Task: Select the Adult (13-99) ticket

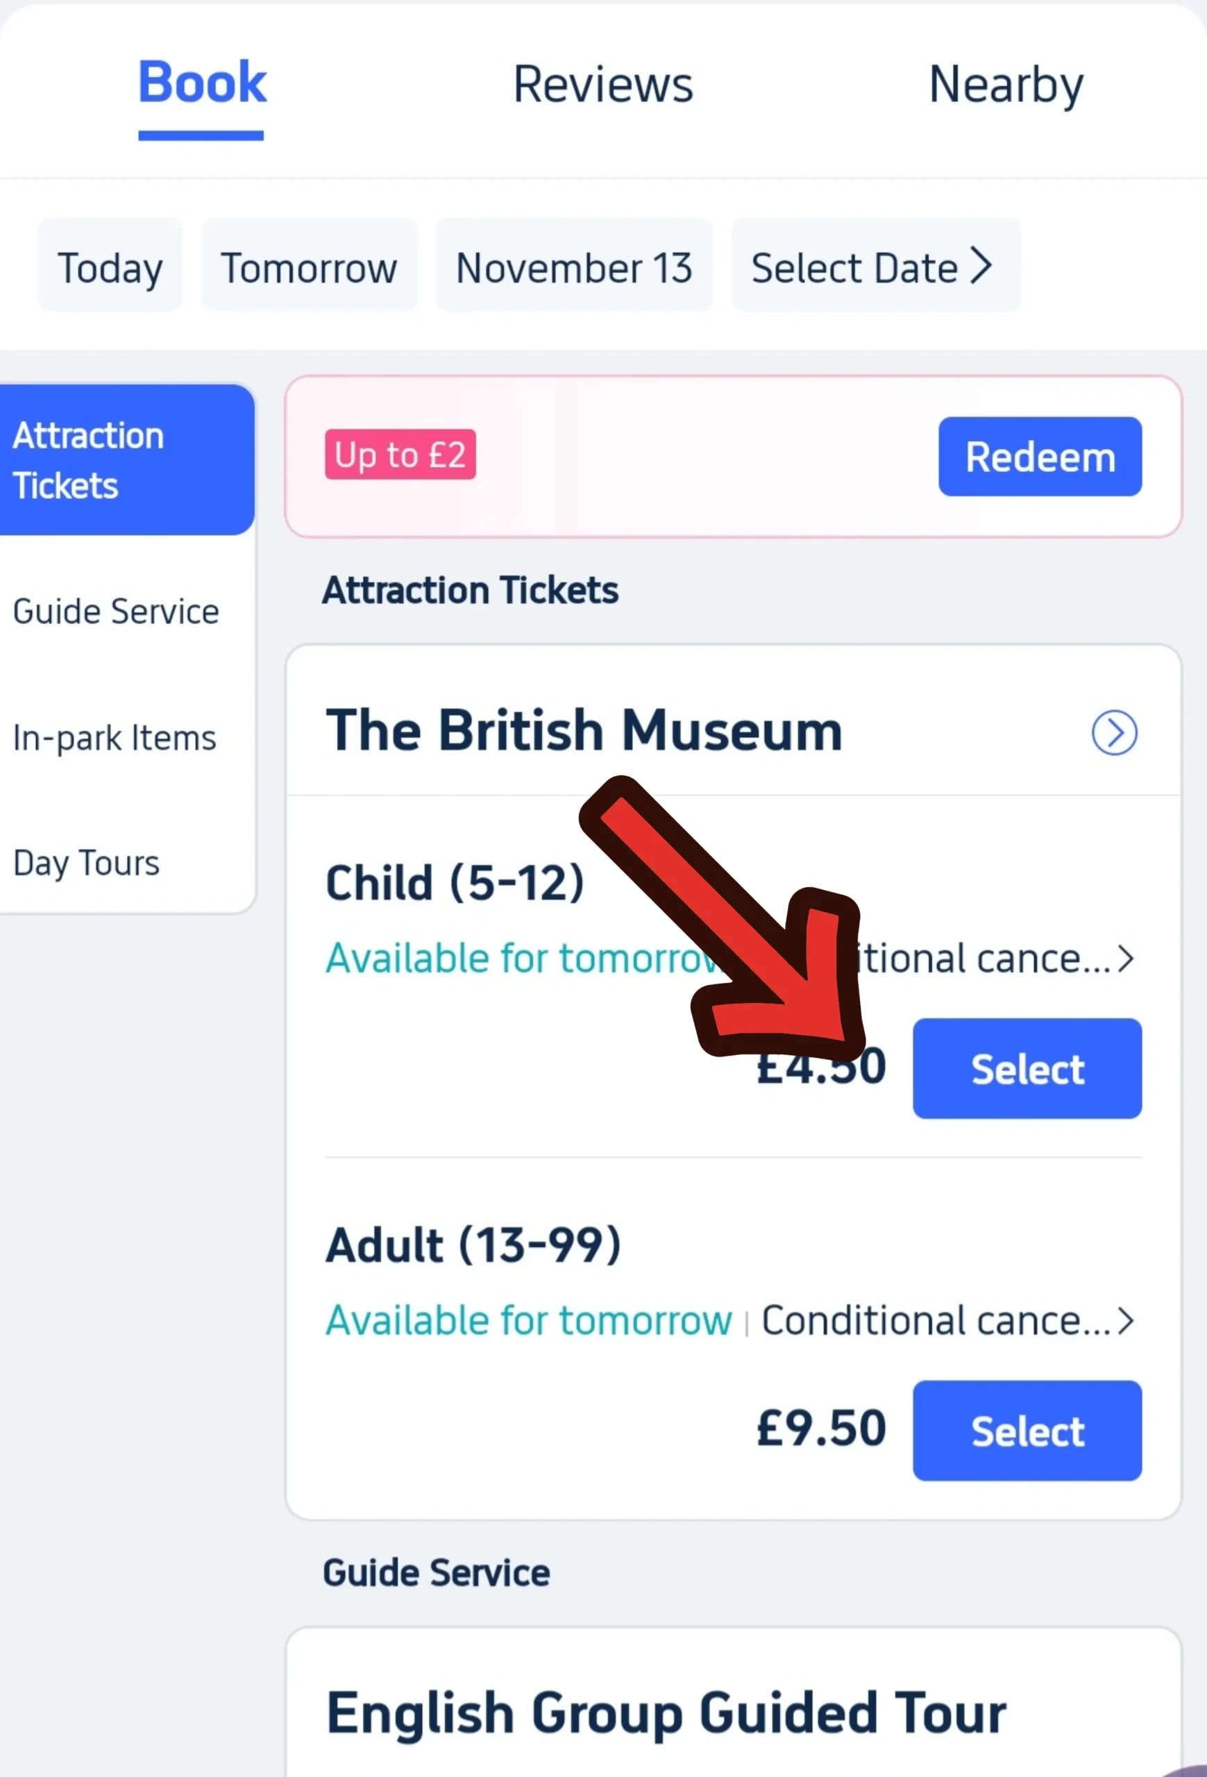Action: (1027, 1431)
